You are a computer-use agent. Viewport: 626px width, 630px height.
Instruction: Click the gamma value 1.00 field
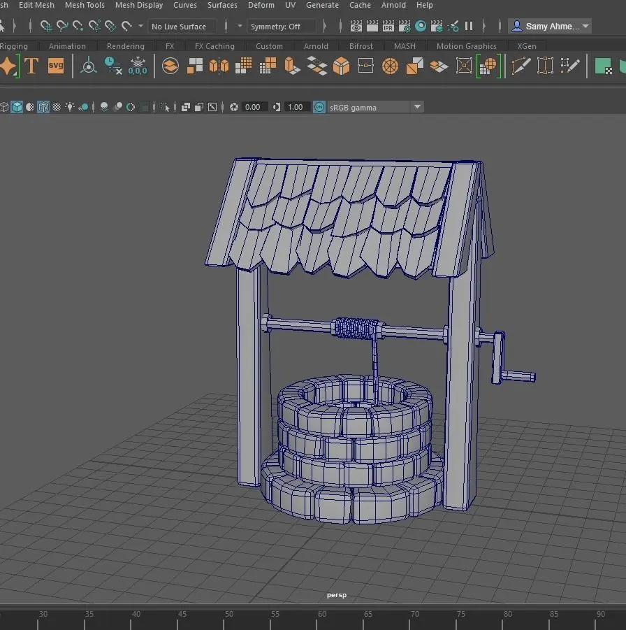coord(296,107)
